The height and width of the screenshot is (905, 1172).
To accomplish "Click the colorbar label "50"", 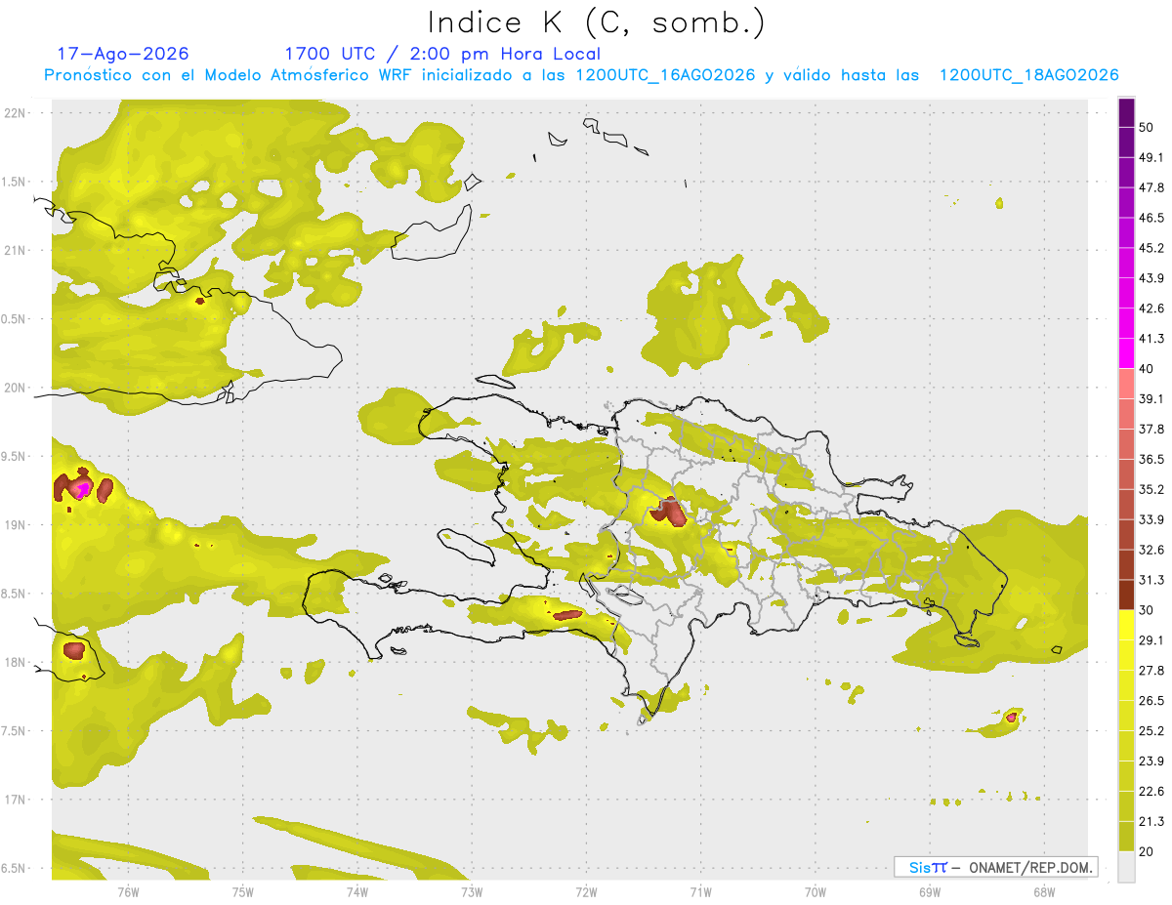I will [x=1147, y=127].
